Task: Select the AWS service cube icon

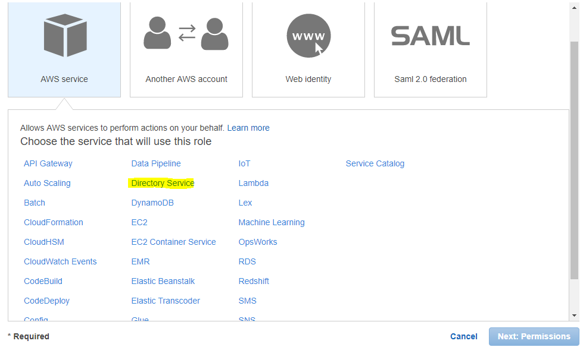Action: pyautogui.click(x=65, y=36)
